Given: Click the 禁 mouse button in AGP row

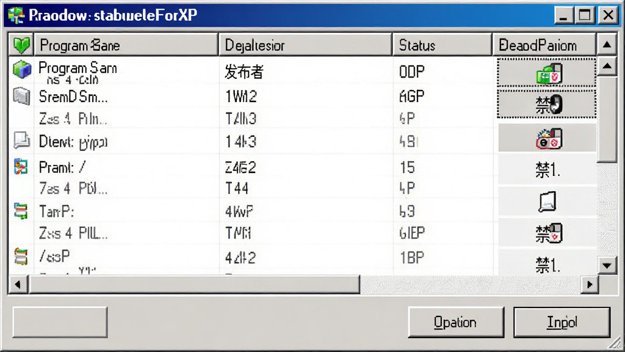Looking at the screenshot, I should click(546, 104).
